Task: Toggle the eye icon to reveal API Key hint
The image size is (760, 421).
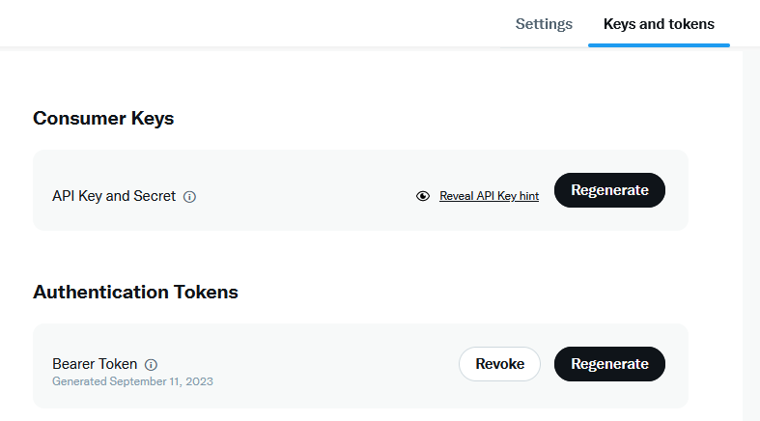Action: click(423, 196)
